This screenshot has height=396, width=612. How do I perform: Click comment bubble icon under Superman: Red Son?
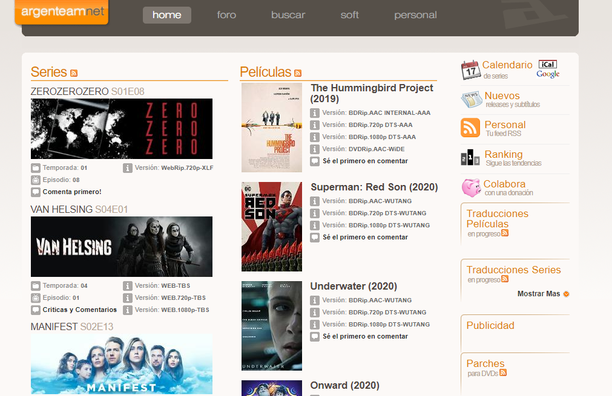click(x=315, y=238)
